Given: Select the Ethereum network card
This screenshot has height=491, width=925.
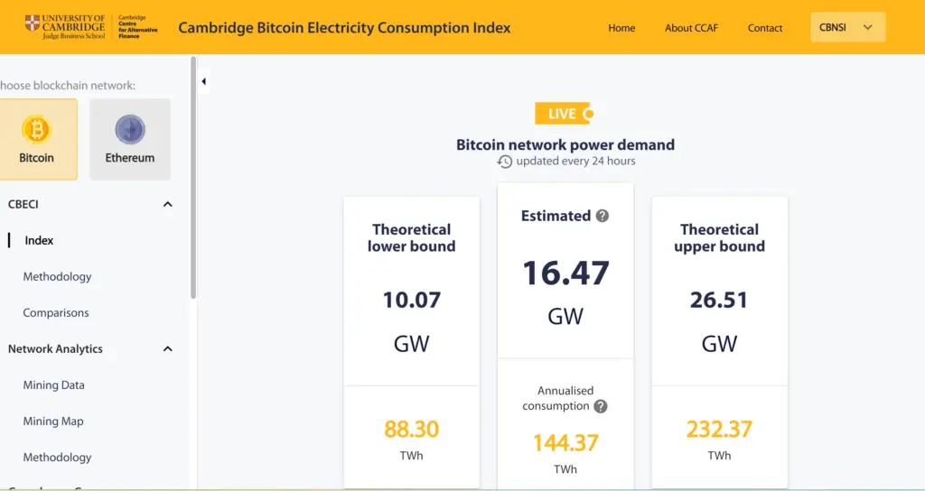Looking at the screenshot, I should tap(130, 139).
